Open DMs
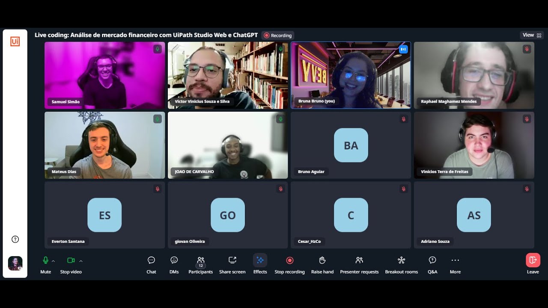Image resolution: width=548 pixels, height=308 pixels. tap(174, 264)
